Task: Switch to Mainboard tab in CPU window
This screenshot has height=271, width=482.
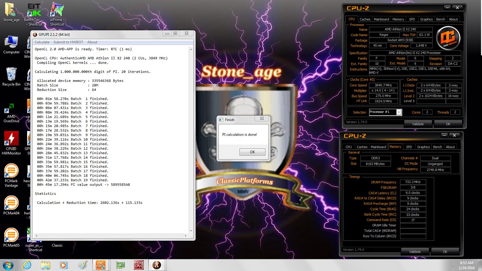Action: (381, 19)
